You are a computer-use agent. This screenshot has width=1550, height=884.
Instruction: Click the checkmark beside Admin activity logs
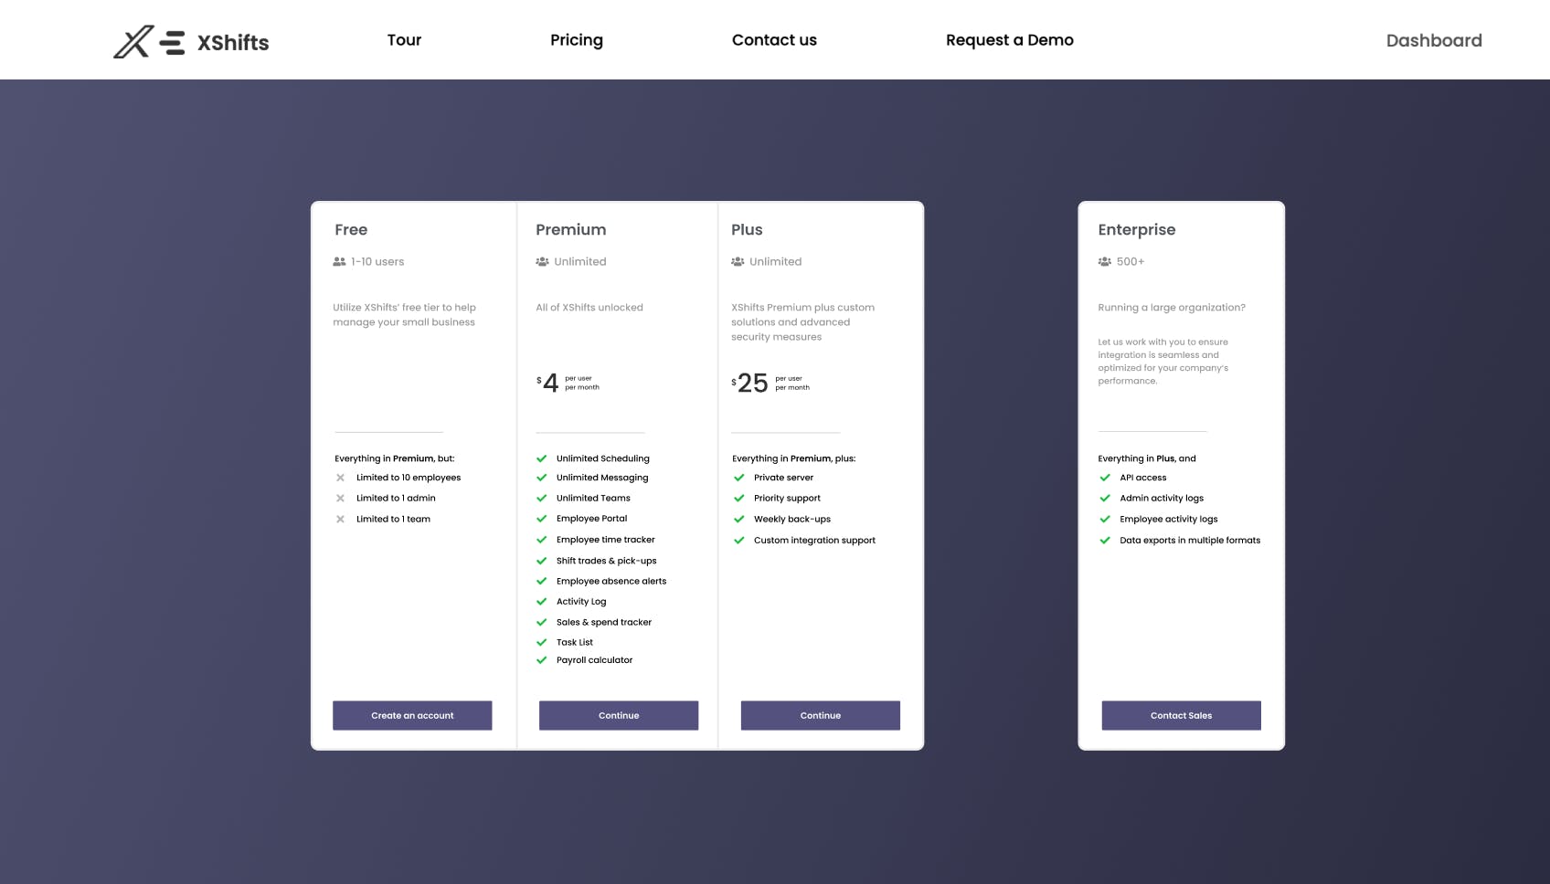click(x=1105, y=499)
